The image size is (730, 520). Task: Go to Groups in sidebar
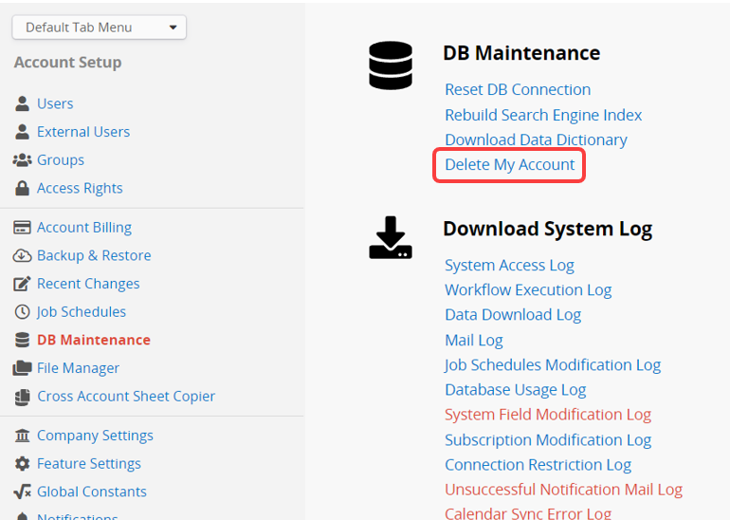click(61, 159)
